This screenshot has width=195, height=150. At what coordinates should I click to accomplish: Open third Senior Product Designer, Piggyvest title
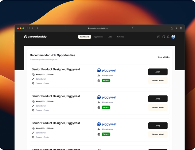pos(56,123)
